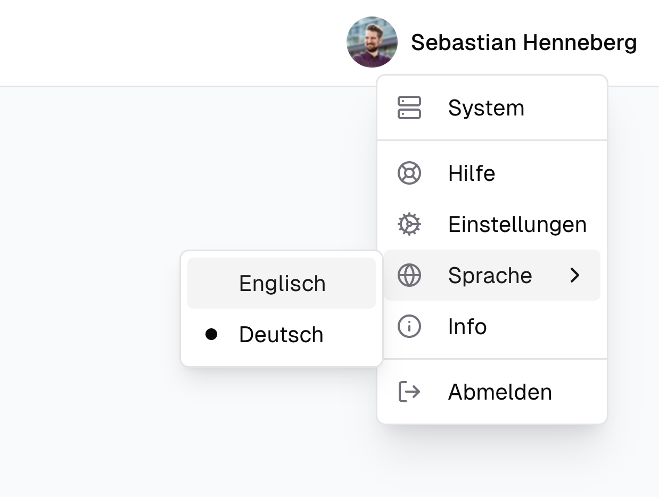659x497 pixels.
Task: Click the Einstellungen gear icon
Action: 409,224
